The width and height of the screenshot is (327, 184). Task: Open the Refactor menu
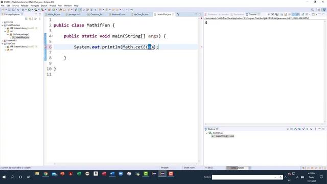(x=25, y=6)
